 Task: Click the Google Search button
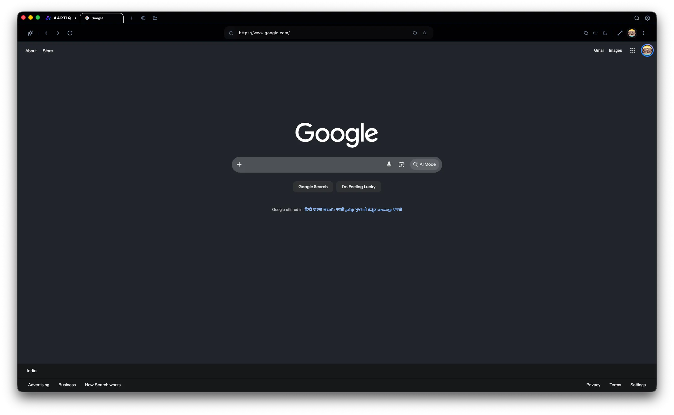[313, 187]
